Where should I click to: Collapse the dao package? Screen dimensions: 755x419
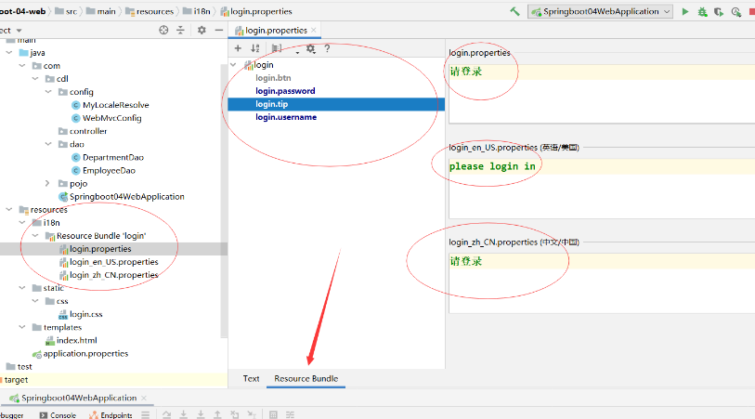[48, 144]
